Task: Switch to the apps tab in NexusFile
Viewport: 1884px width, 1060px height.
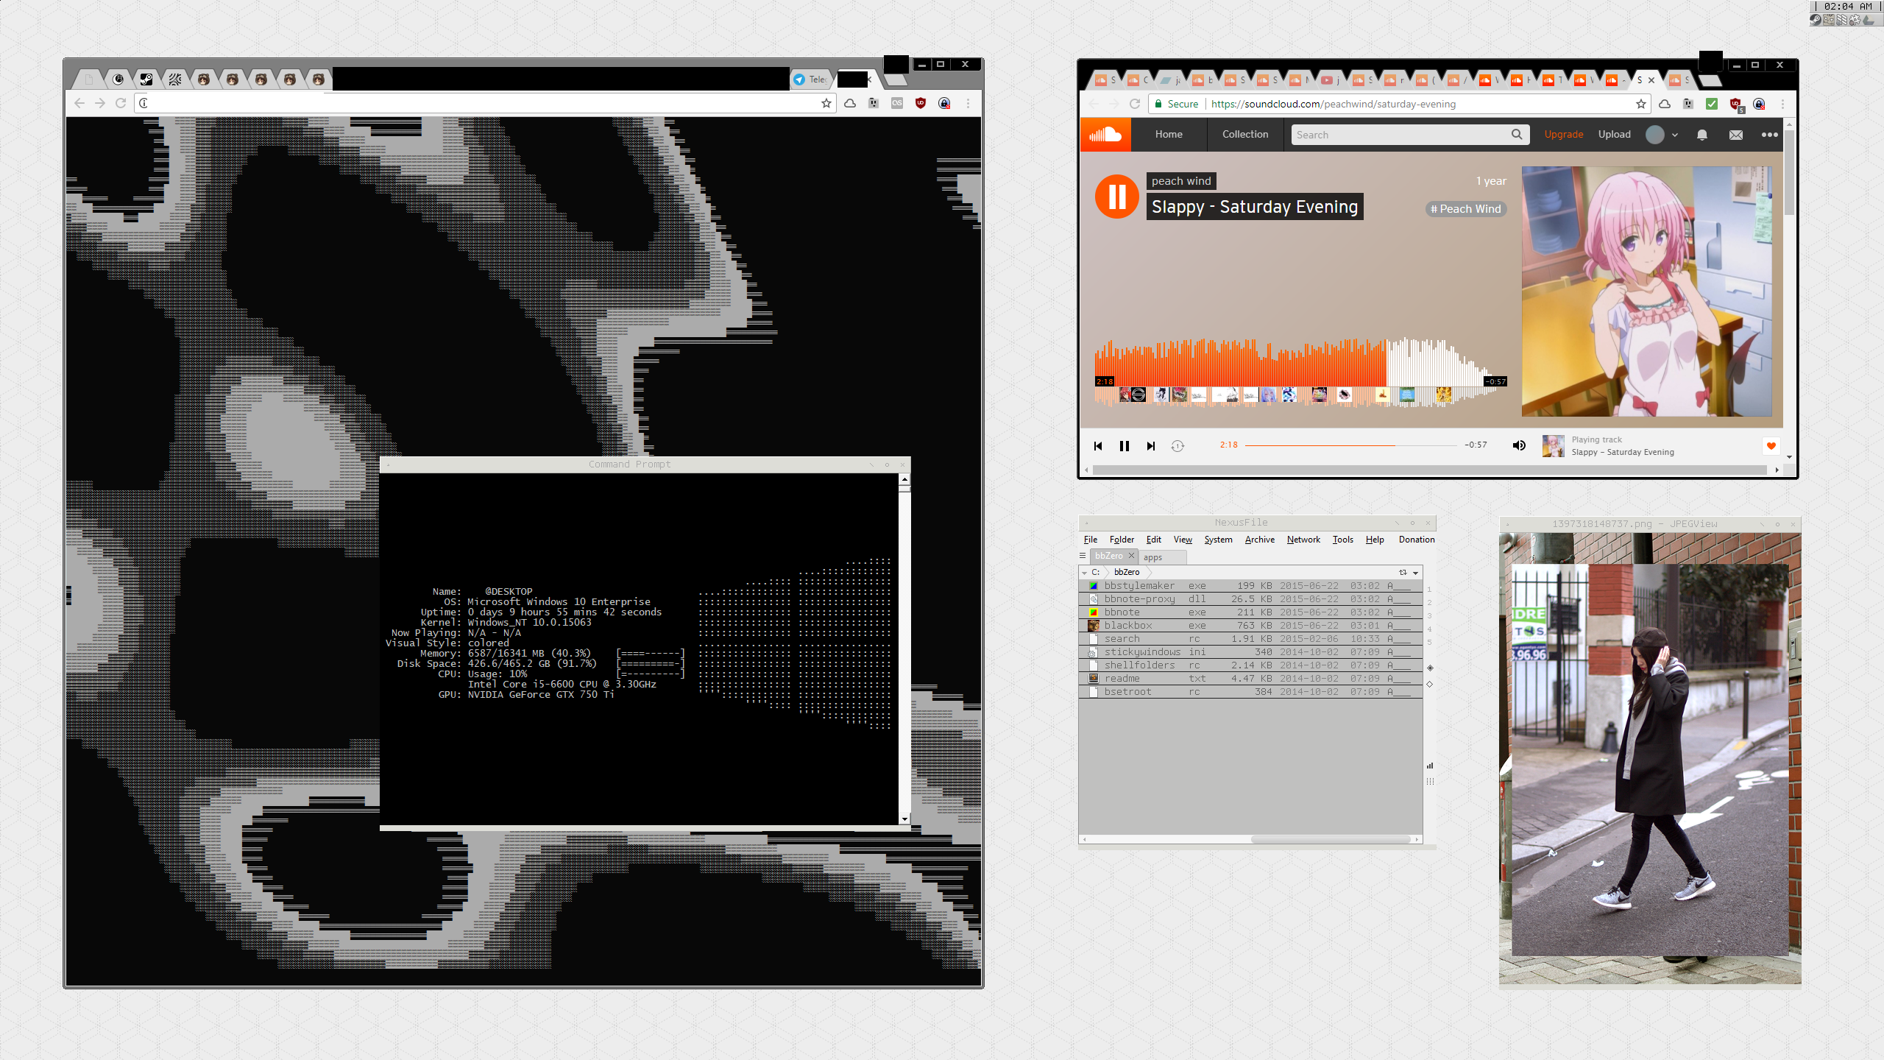Action: tap(1152, 557)
